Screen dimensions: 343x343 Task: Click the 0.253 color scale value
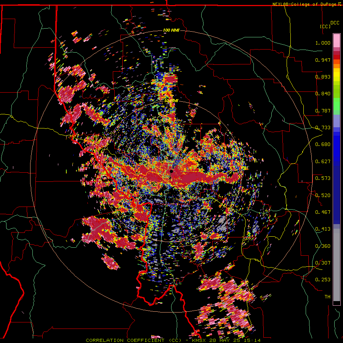click(323, 280)
